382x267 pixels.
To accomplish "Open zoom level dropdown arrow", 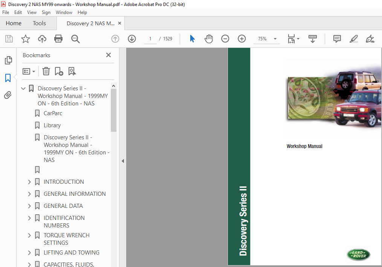I will (275, 39).
